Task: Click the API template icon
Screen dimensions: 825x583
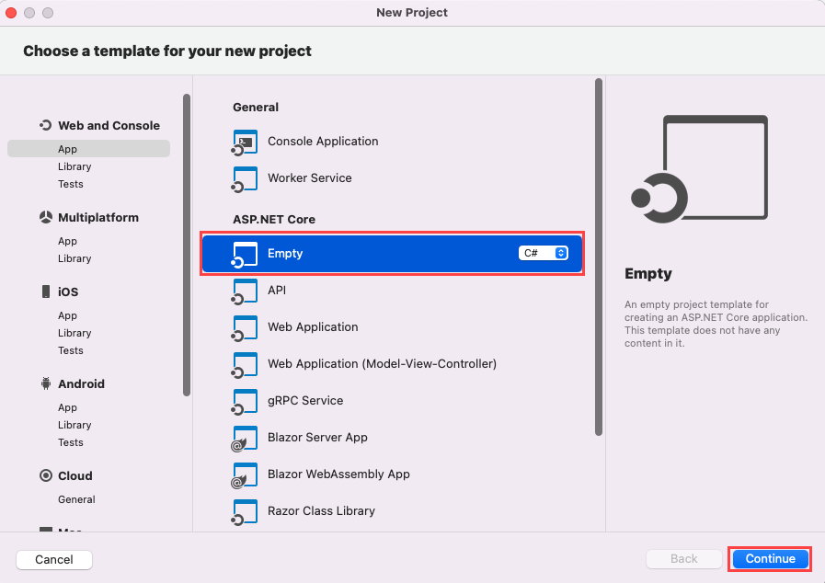Action: pyautogui.click(x=244, y=291)
